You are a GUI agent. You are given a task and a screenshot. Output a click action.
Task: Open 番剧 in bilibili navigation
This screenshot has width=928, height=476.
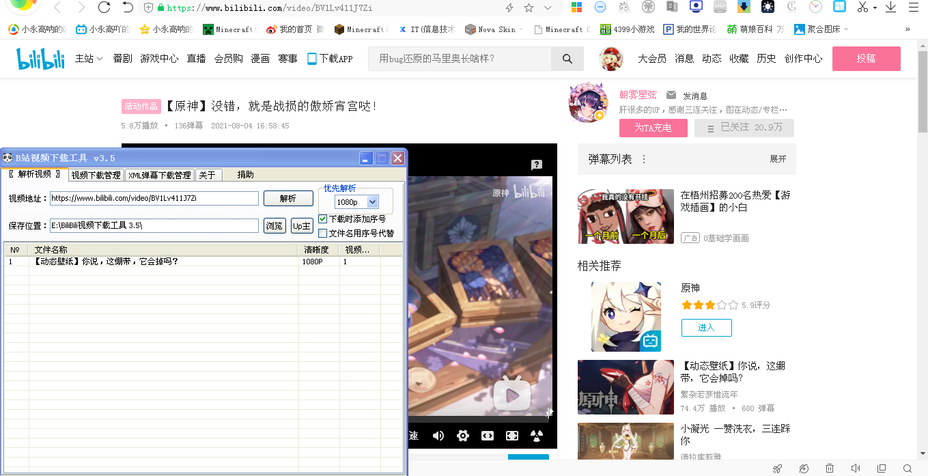pyautogui.click(x=123, y=59)
